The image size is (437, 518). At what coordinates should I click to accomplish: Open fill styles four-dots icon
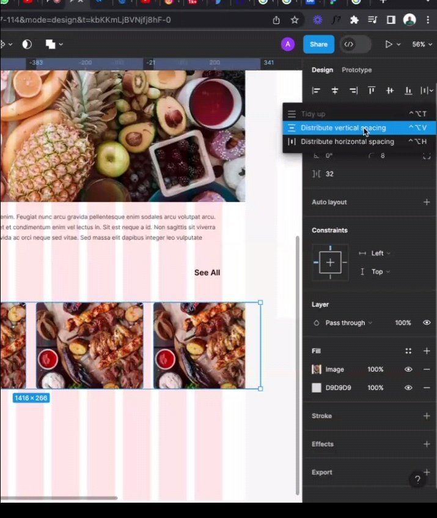[x=408, y=351]
